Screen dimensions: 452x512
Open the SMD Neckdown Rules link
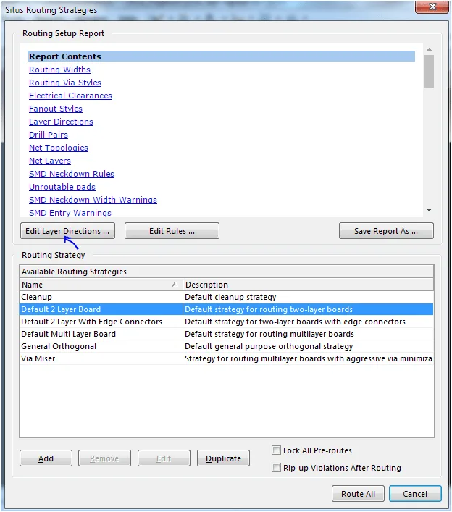click(x=72, y=174)
